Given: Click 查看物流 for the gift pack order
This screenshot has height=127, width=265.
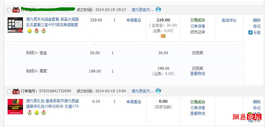Looking at the screenshot, I should point(197,113).
